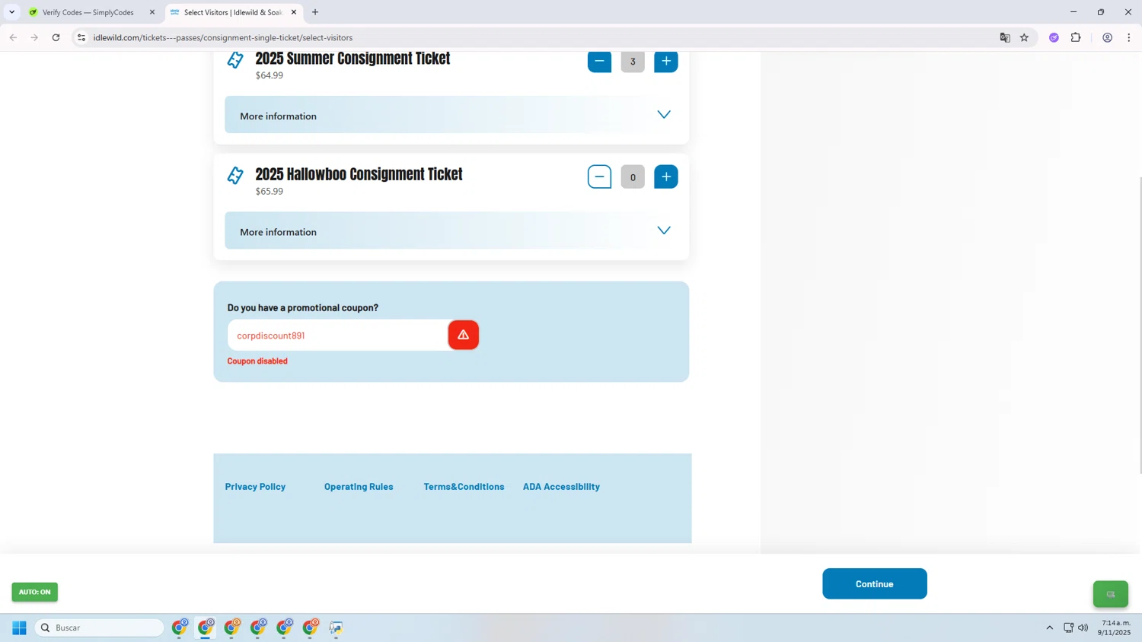Screen dimensions: 1142x642
Task: Click the page vertical scrollbar
Action: point(1139,325)
